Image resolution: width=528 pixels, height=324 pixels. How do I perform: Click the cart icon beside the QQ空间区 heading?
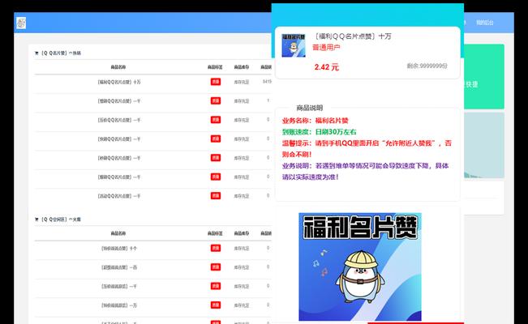tap(36, 220)
